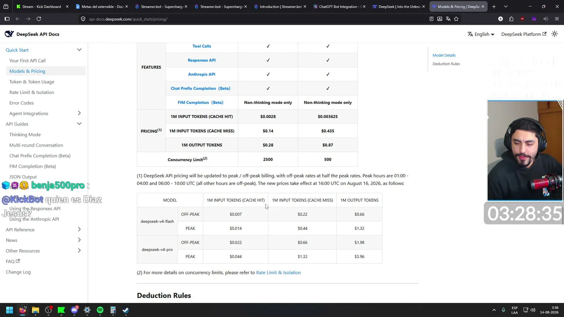Open Token & Token Usage page

(32, 81)
